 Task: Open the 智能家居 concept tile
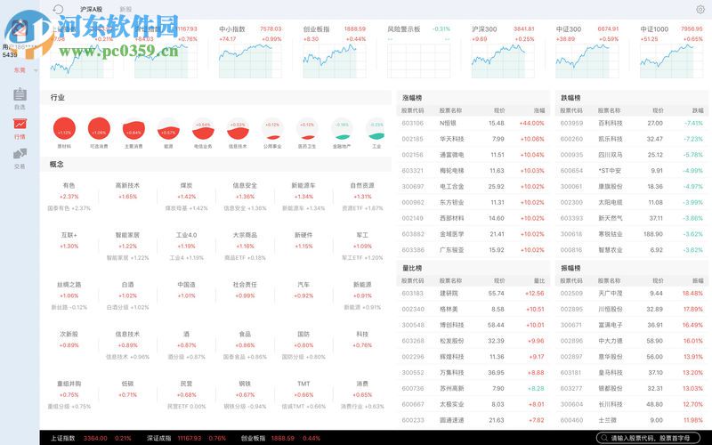pos(127,246)
